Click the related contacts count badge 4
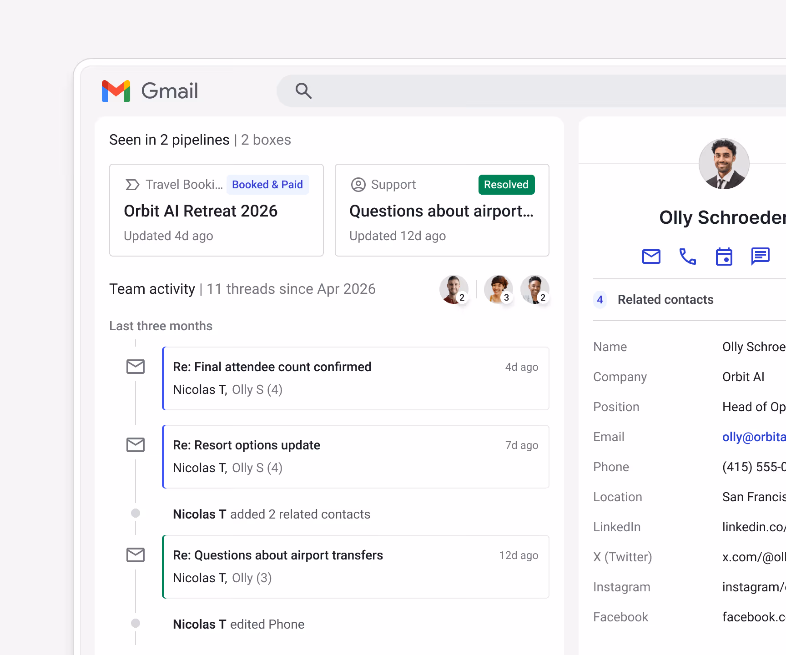Viewport: 786px width, 655px height. point(600,300)
